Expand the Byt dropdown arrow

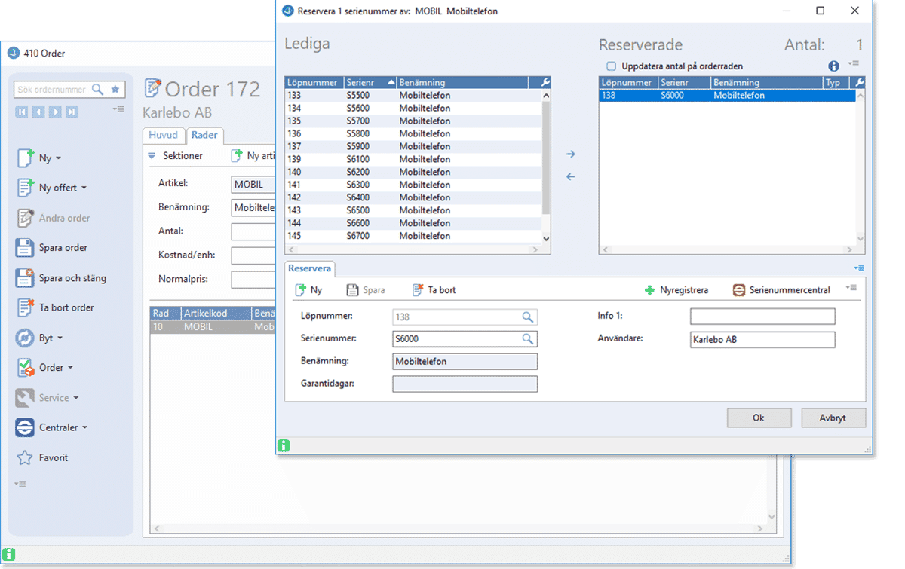point(60,338)
